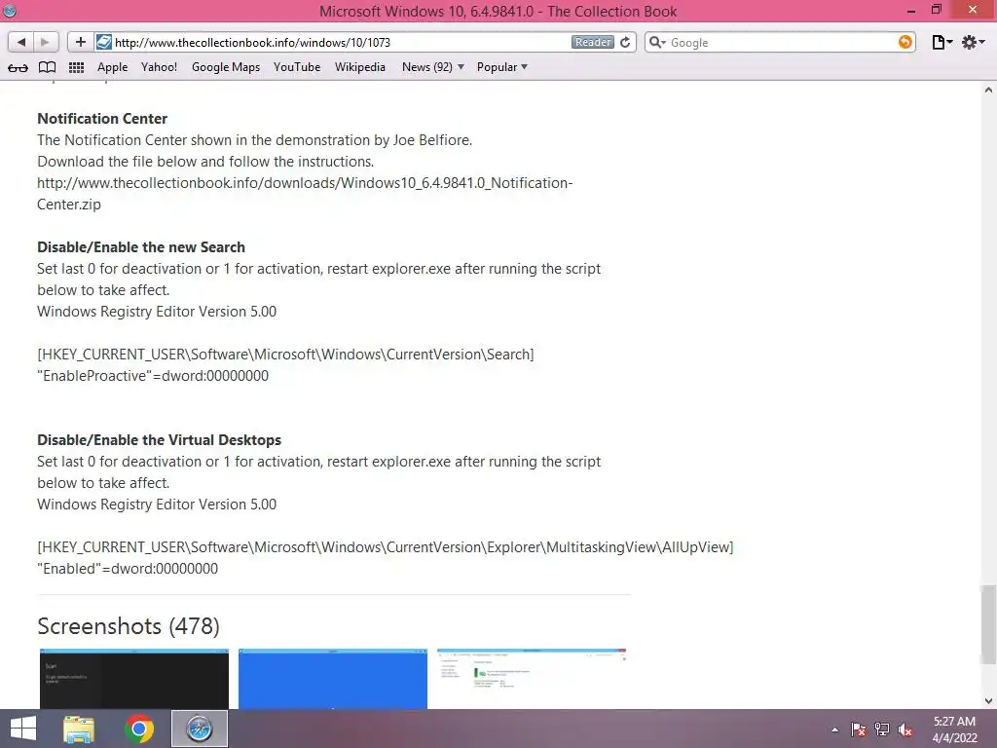Open Reader view
This screenshot has height=748, width=997.
click(593, 42)
